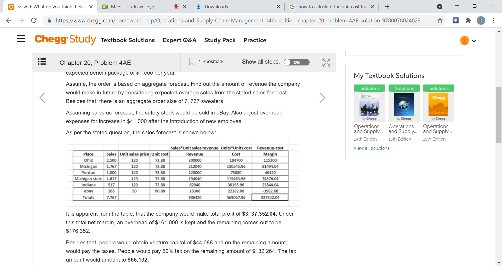This screenshot has width=502, height=266.
Task: Bookmark this page with star icon
Action: (x=440, y=20)
